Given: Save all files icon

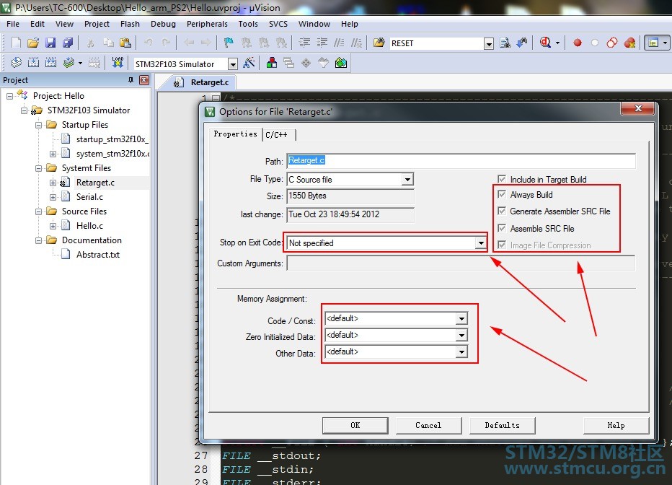Looking at the screenshot, I should pyautogui.click(x=68, y=43).
